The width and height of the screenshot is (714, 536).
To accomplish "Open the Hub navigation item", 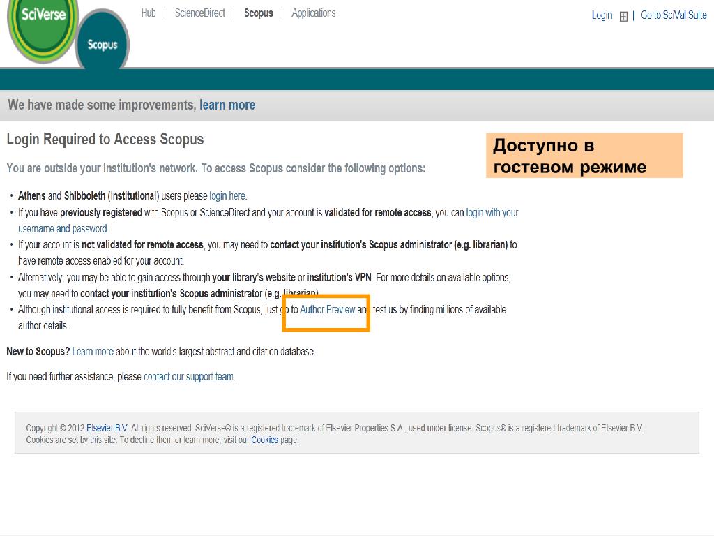I will (149, 13).
